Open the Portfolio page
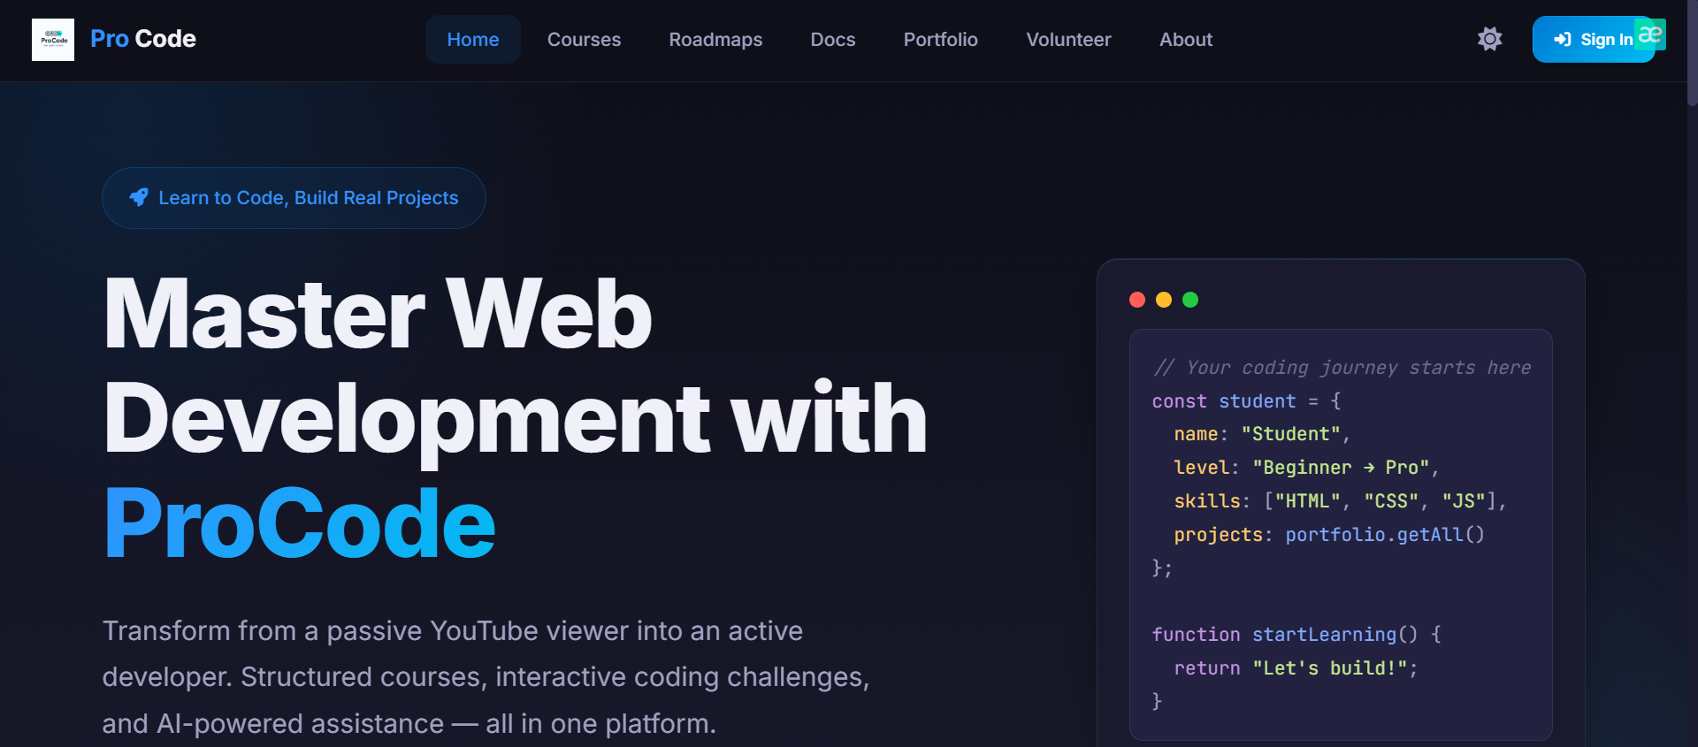The width and height of the screenshot is (1698, 747). click(x=940, y=40)
